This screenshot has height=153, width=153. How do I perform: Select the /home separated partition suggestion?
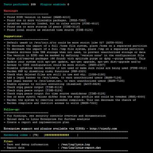75,46
